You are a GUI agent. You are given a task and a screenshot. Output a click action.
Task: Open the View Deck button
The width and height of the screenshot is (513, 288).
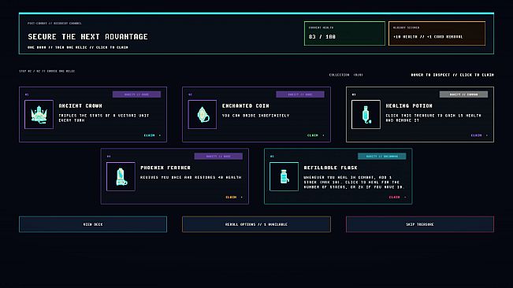[93, 224]
